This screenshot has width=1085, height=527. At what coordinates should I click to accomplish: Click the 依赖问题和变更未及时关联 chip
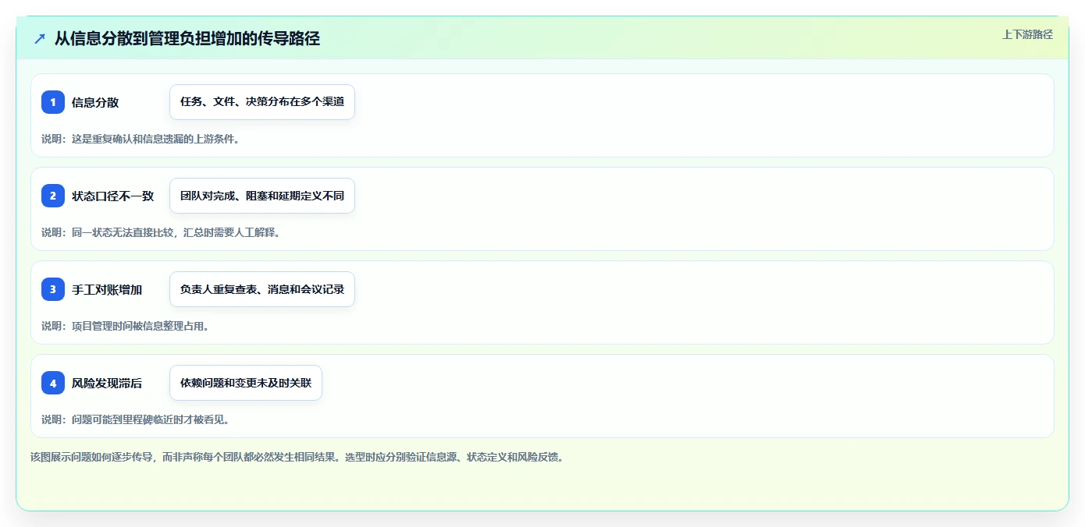(x=246, y=383)
